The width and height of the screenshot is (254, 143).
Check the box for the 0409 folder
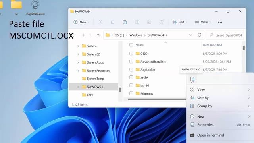point(131,53)
